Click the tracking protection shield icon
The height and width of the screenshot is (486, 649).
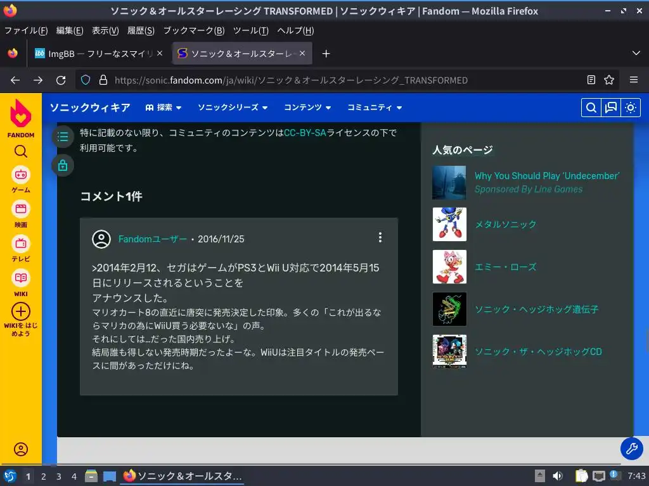tap(86, 80)
